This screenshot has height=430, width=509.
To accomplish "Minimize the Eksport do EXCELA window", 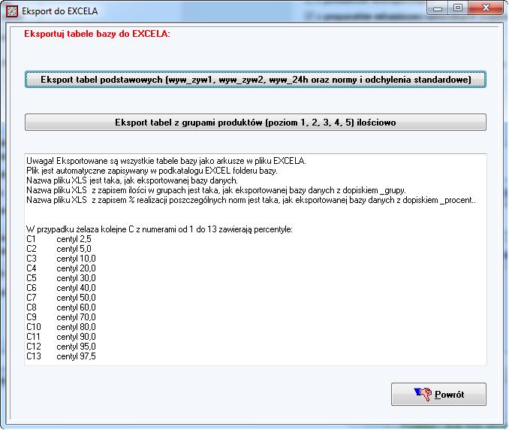I will pyautogui.click(x=437, y=8).
